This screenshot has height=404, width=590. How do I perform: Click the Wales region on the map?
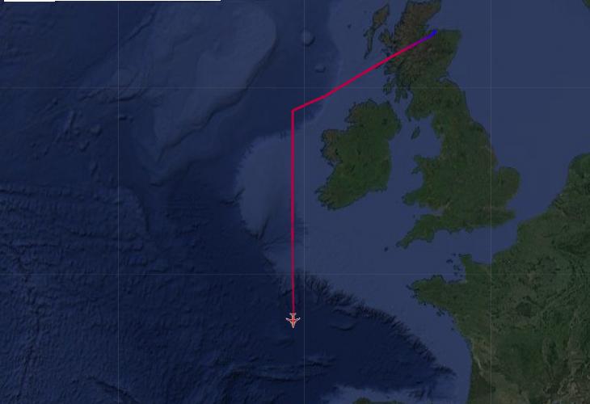pyautogui.click(x=425, y=188)
